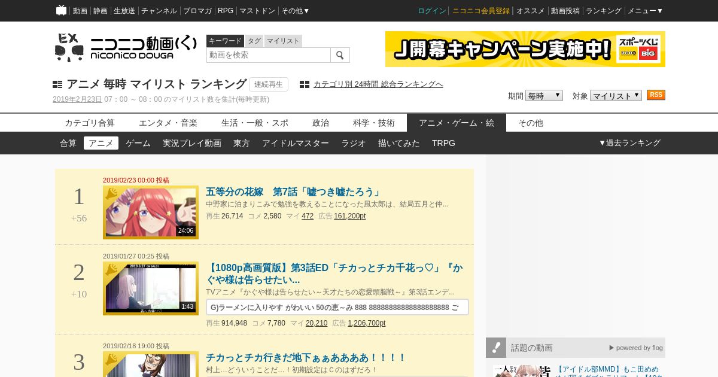The width and height of the screenshot is (718, 377).
Task: Open the orange RSS feed badge
Action: pyautogui.click(x=656, y=95)
